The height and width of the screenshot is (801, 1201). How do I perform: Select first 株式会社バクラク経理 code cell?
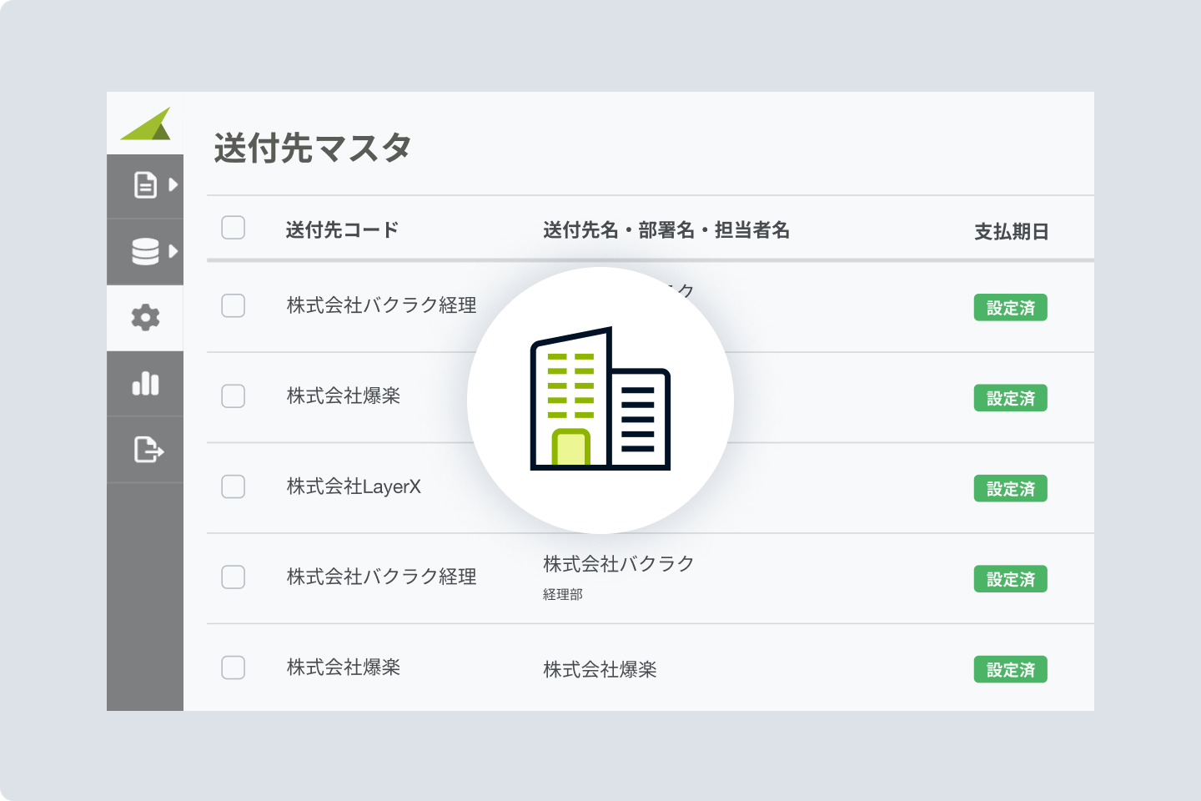382,305
